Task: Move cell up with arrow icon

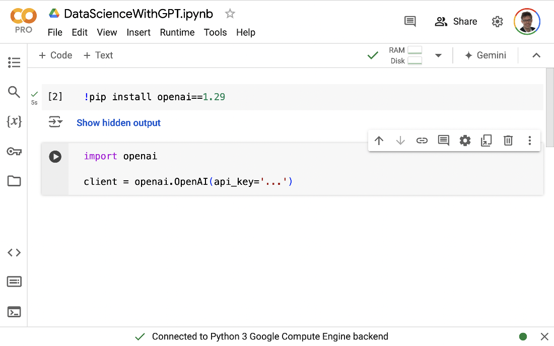Action: [x=379, y=141]
